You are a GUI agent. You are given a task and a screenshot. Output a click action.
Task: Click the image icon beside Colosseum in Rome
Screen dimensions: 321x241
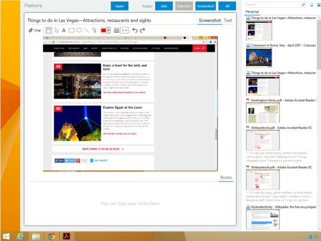tap(248, 45)
